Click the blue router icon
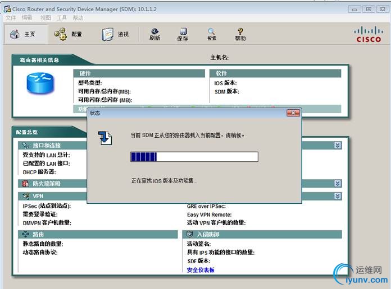This screenshot has height=289, width=391. point(40,83)
